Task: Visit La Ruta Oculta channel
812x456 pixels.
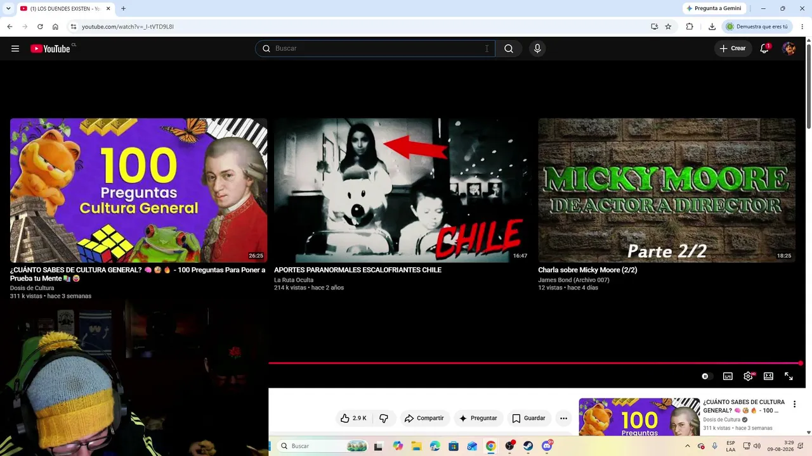Action: 294,280
